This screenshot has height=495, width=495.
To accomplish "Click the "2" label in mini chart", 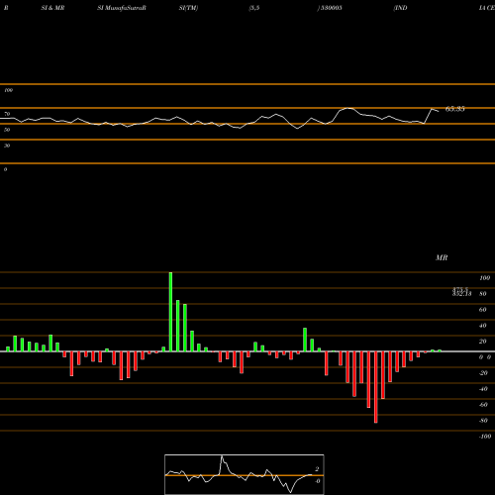I will (x=317, y=469).
